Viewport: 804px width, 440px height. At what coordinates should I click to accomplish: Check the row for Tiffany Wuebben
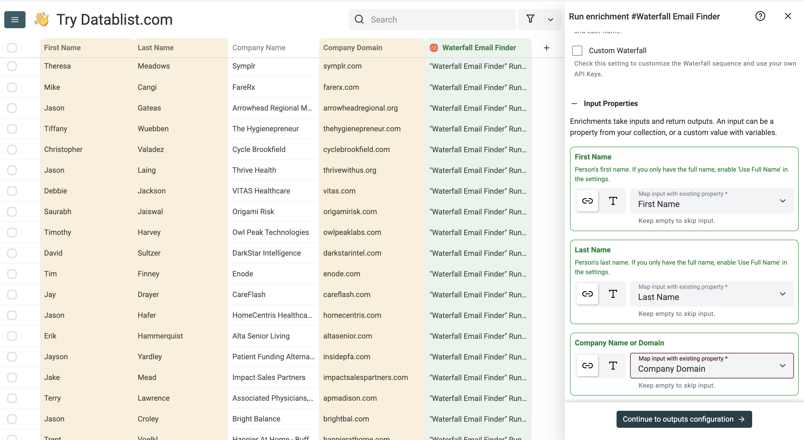point(12,129)
